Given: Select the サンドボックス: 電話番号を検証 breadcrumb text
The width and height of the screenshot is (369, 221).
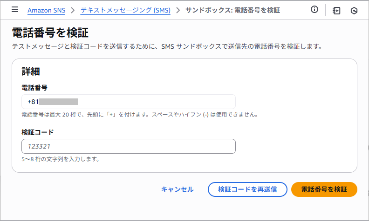Looking at the screenshot, I should 233,10.
